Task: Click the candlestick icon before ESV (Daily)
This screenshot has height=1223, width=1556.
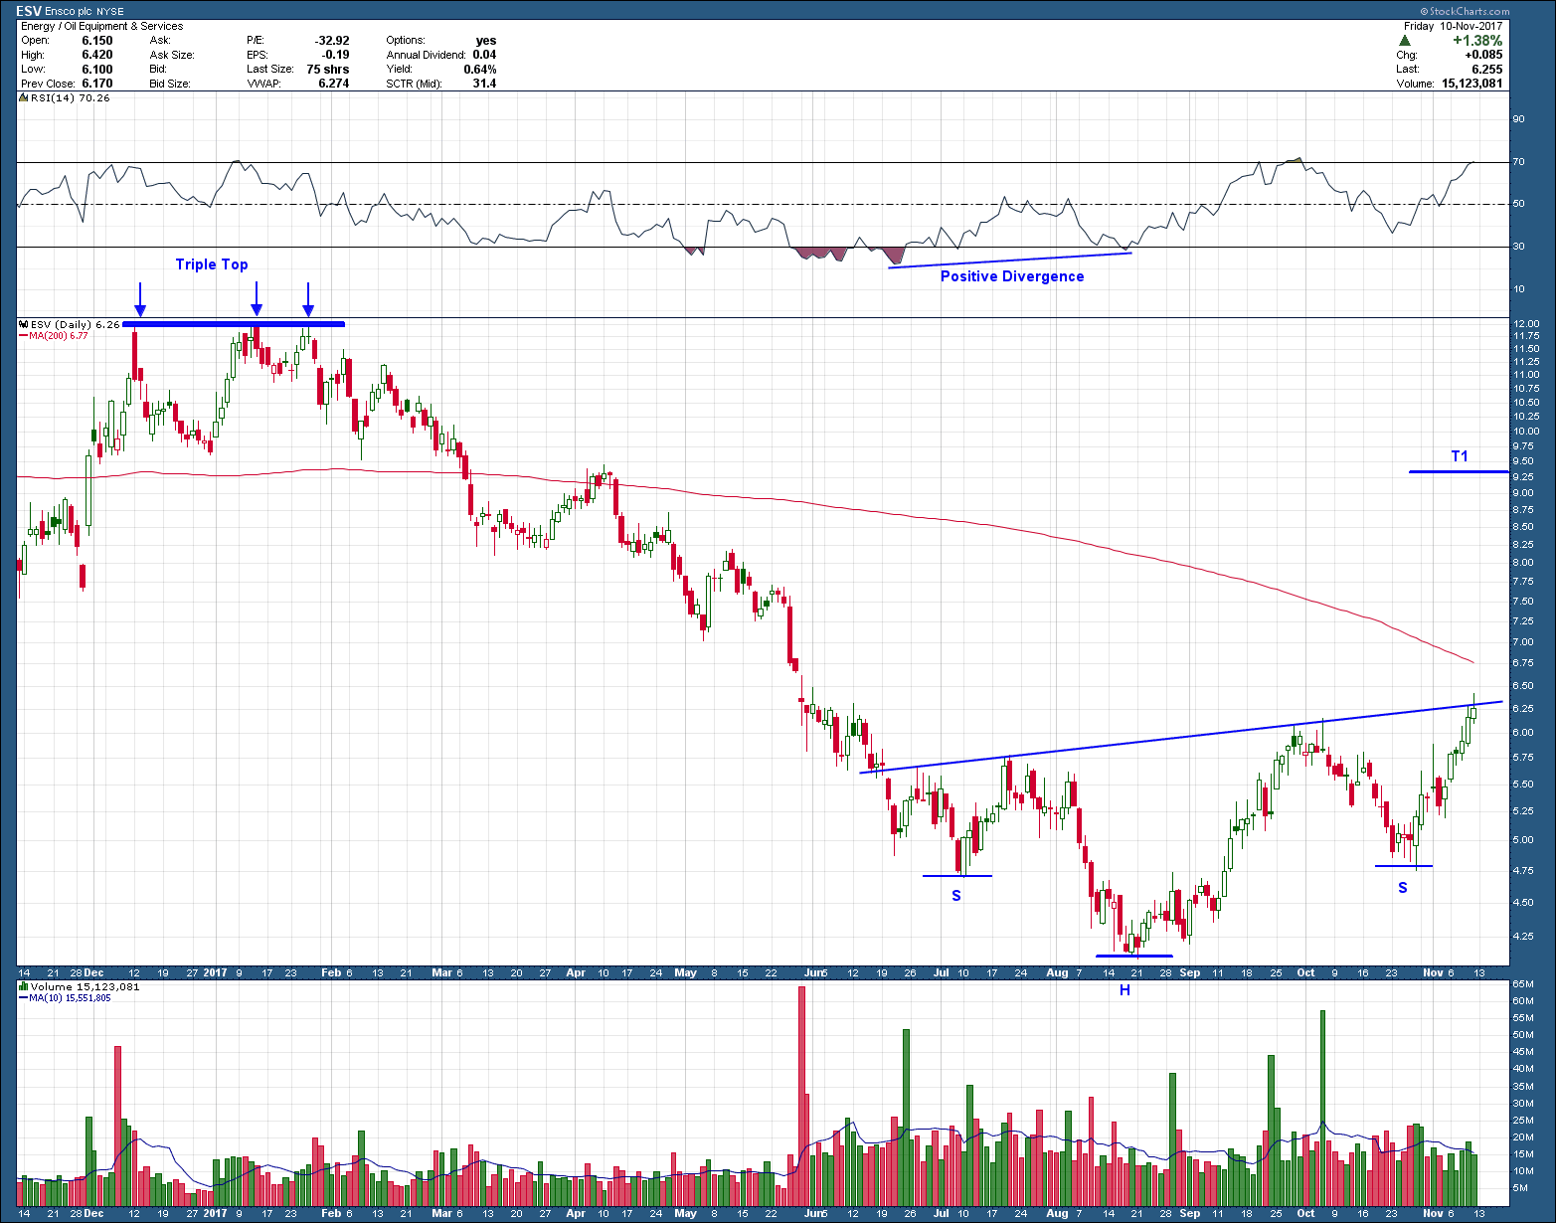Action: point(24,324)
